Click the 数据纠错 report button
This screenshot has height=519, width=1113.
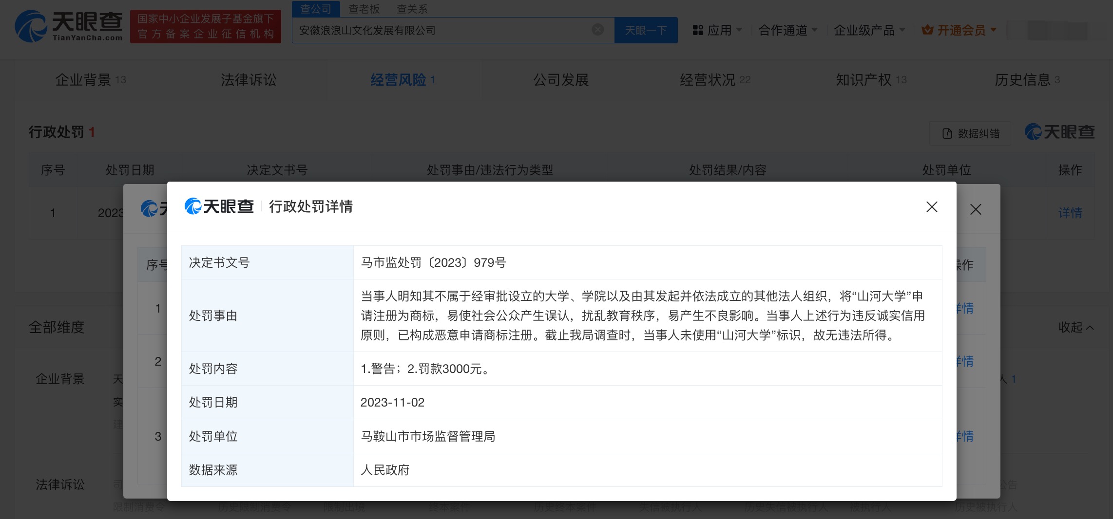(971, 133)
